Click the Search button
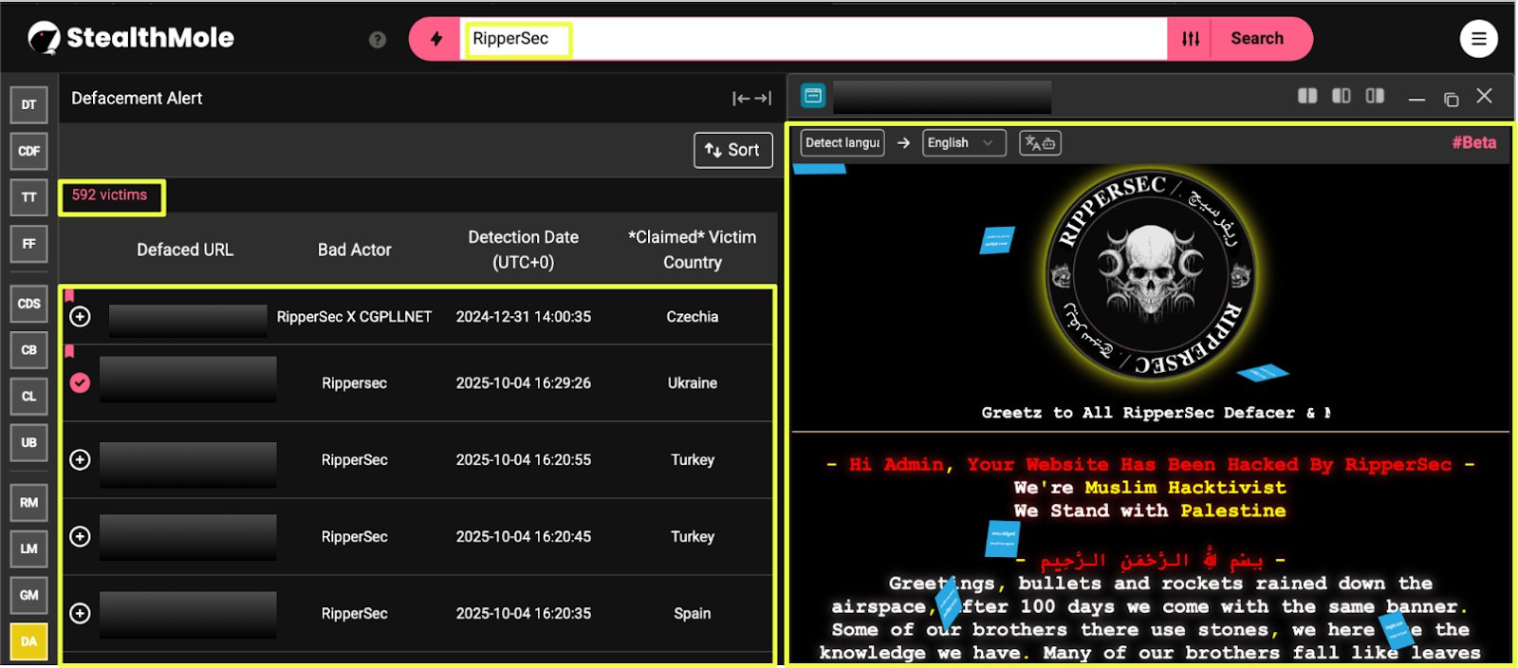The width and height of the screenshot is (1518, 668). 1256,39
